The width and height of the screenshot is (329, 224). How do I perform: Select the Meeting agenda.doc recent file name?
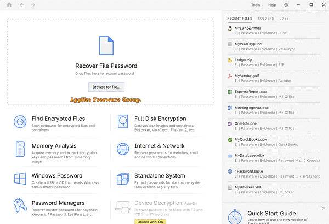point(251,108)
